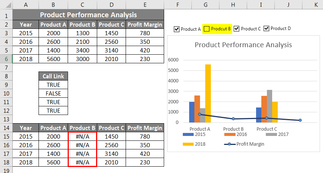Screen dimensions: 323x173
Task: Click the merged title cell in row 1
Action: point(88,15)
